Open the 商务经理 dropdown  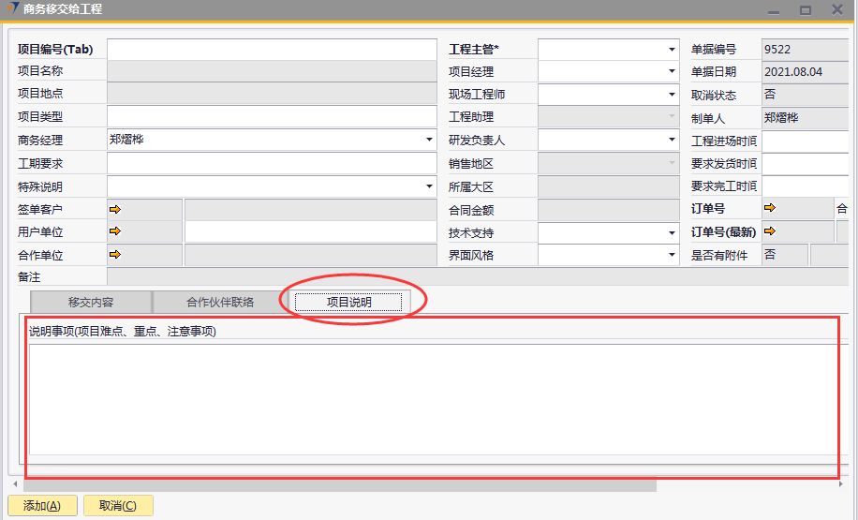(x=429, y=141)
